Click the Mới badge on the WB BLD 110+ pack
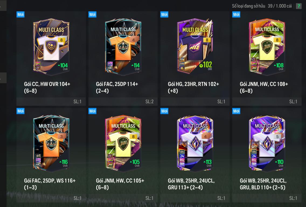 click(x=236, y=111)
